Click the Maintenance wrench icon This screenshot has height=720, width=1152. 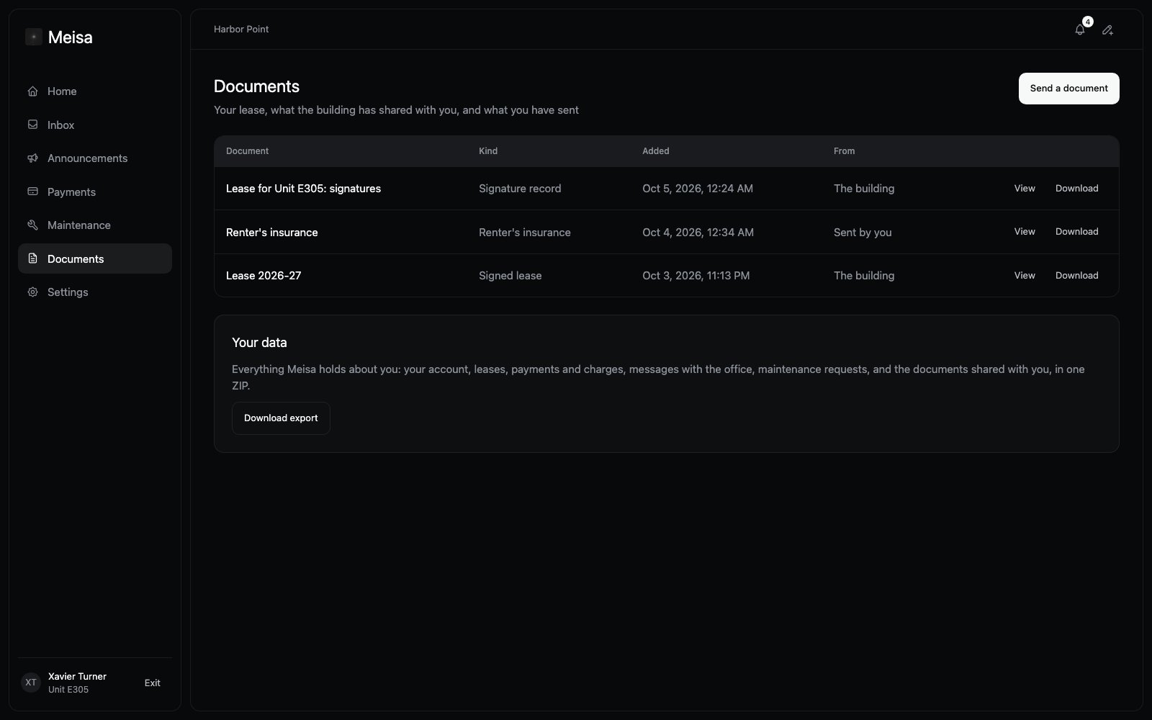click(32, 225)
